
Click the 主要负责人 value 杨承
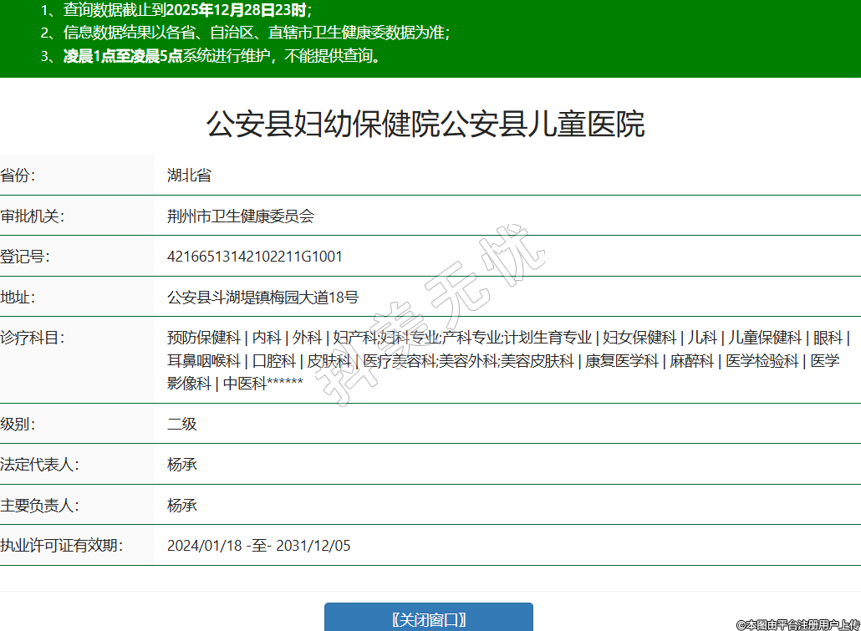[x=182, y=506]
